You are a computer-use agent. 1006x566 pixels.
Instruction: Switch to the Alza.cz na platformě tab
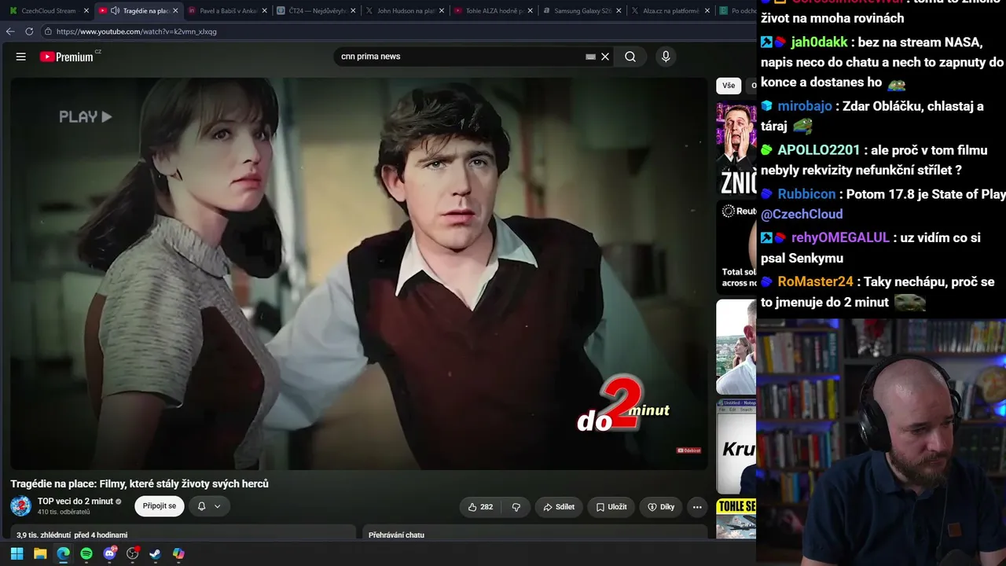[x=671, y=11]
